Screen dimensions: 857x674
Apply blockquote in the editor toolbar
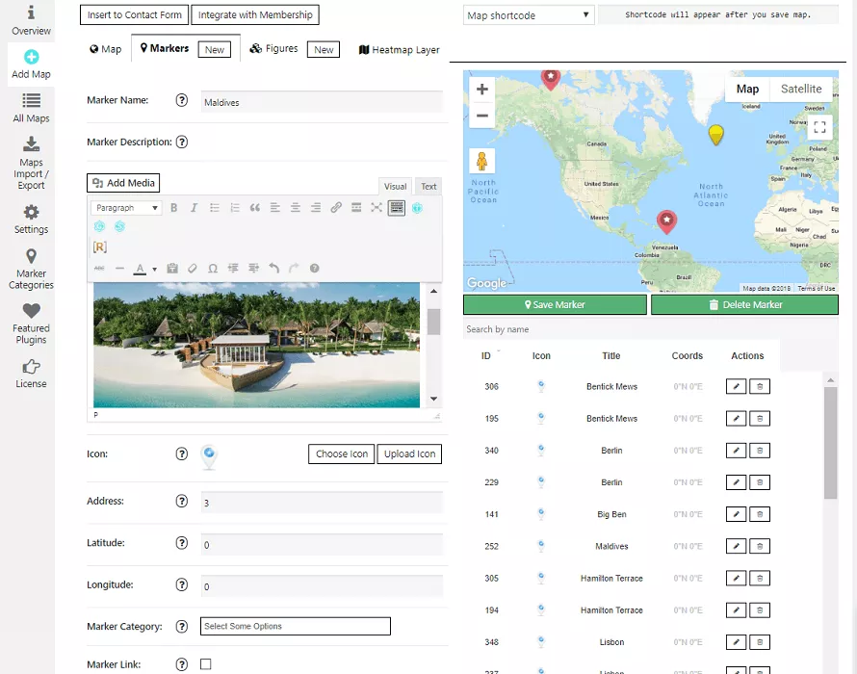coord(254,208)
